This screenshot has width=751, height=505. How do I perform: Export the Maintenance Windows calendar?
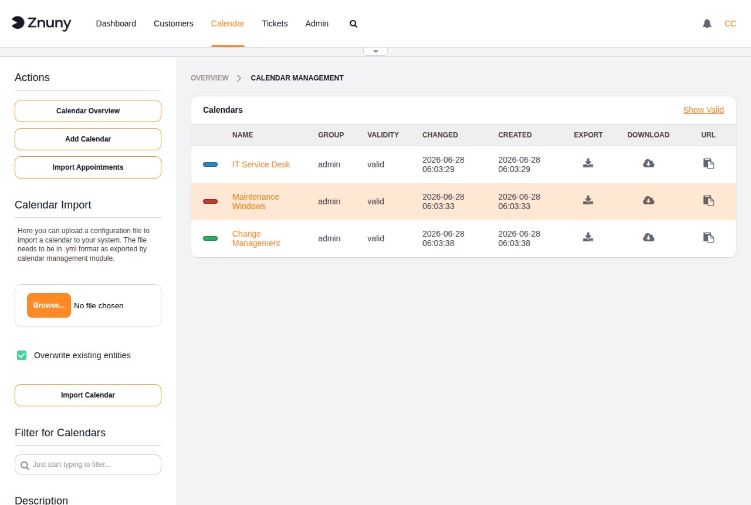click(588, 200)
